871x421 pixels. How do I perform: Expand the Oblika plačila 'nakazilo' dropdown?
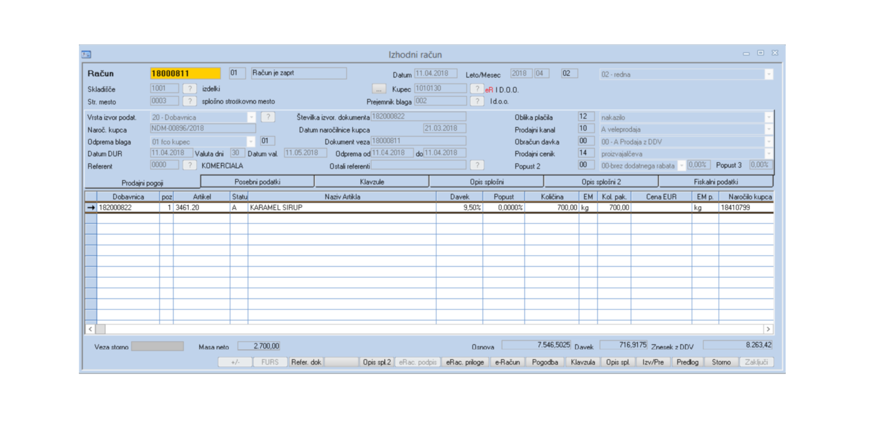coord(769,117)
